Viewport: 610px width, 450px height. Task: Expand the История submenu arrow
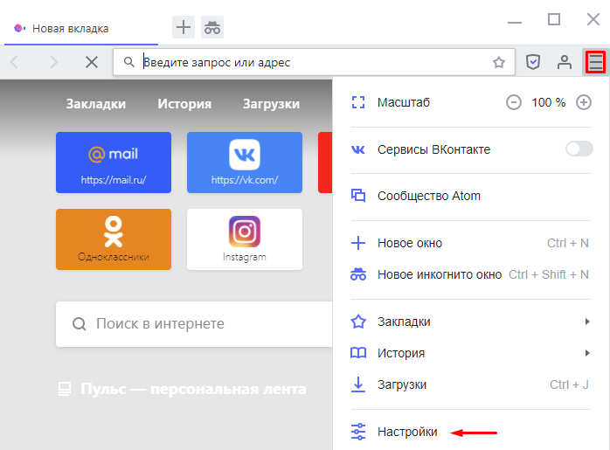point(587,353)
